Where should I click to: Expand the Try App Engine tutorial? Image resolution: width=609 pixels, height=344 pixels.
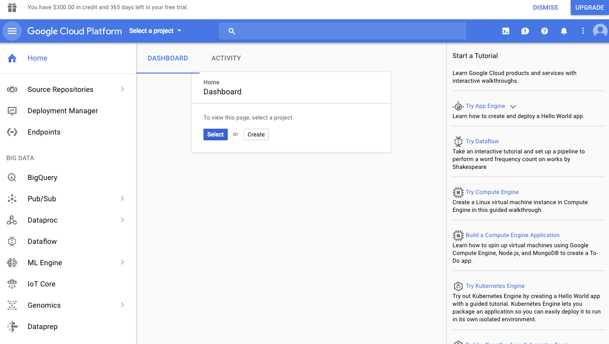[513, 106]
